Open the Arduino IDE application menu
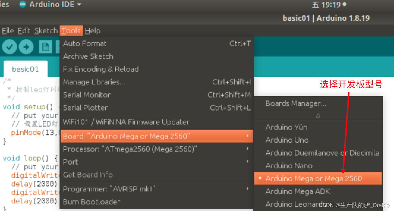The image size is (394, 211). (50, 5)
